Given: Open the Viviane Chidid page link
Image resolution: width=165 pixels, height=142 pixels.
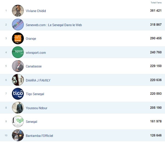Looking at the screenshot, I should (x=36, y=11).
